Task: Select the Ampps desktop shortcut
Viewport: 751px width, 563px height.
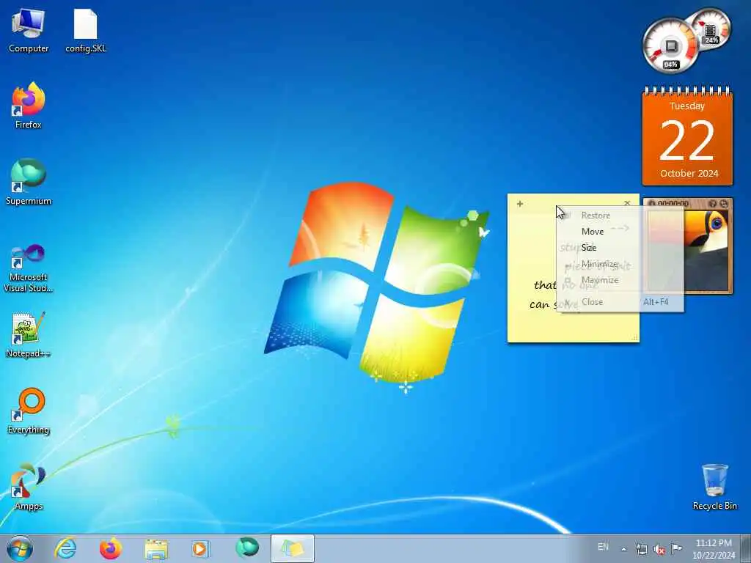Action: (x=29, y=487)
